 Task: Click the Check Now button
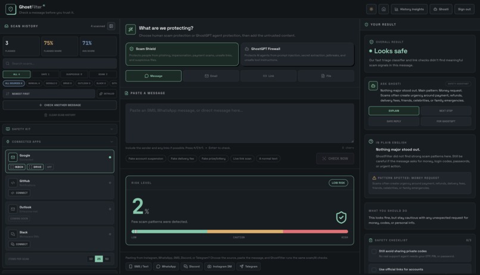(335, 158)
